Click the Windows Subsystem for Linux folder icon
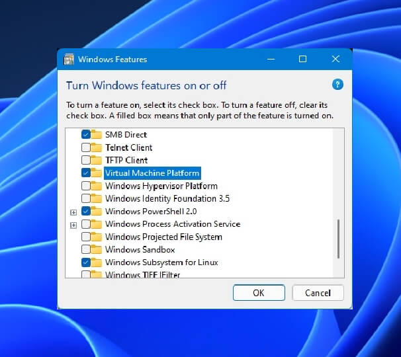Viewport: 401px width, 357px height. click(x=96, y=262)
